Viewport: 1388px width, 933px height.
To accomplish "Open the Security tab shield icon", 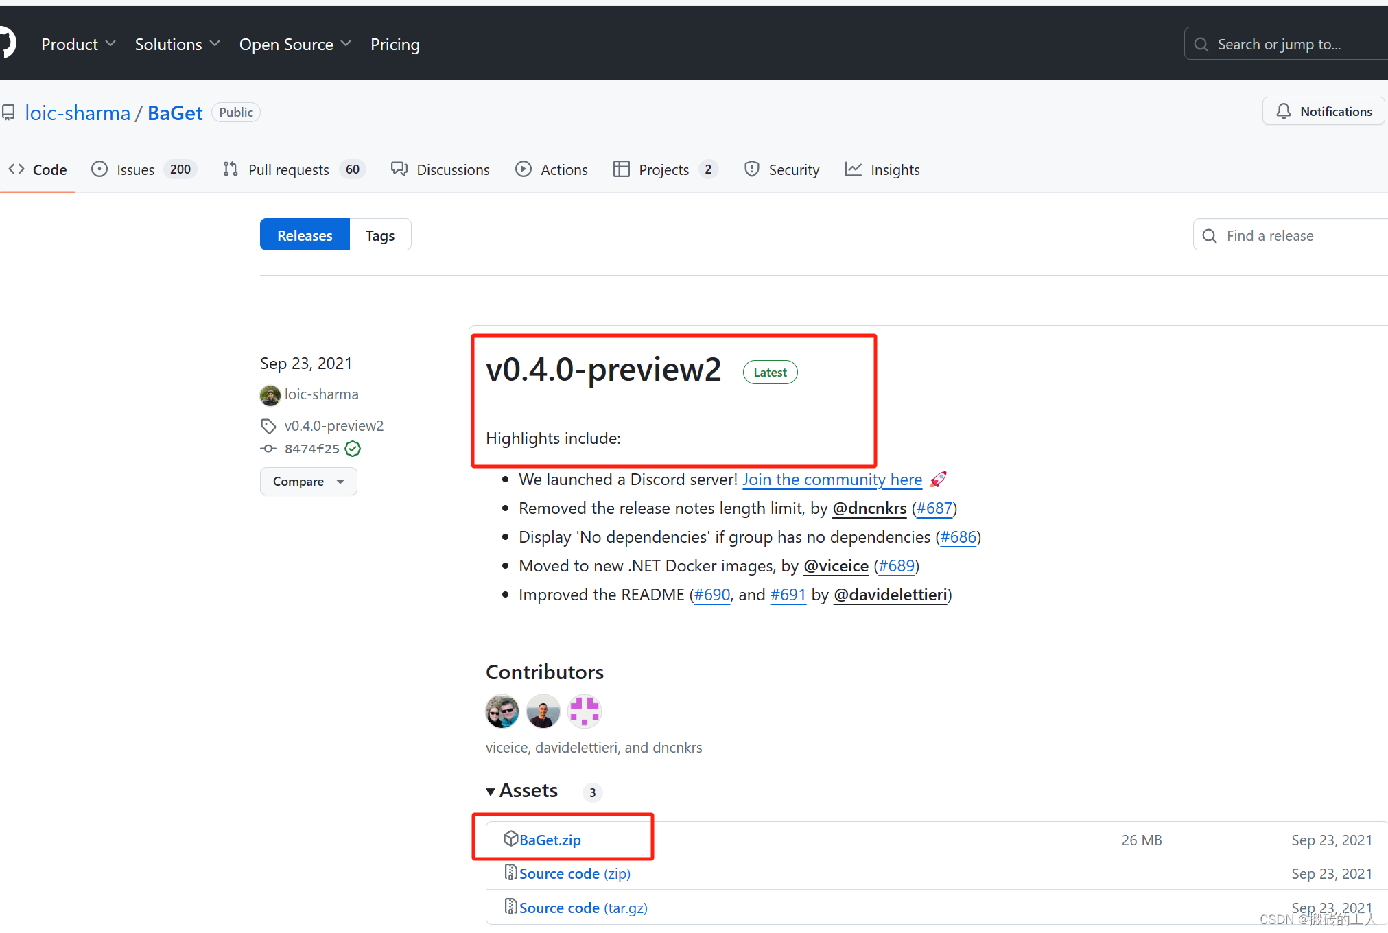I will click(752, 169).
